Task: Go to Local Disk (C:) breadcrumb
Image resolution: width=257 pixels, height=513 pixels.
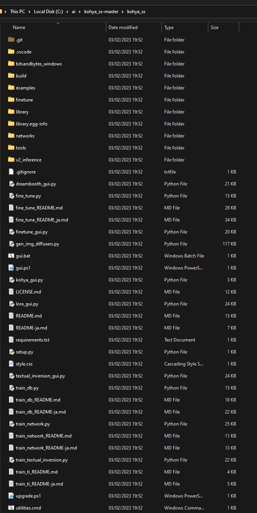Action: [48, 12]
